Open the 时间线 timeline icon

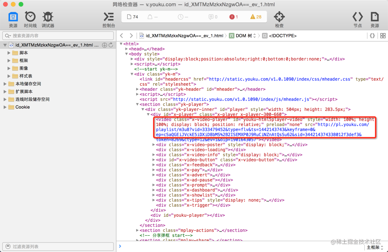[30, 20]
